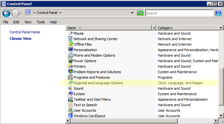The width and height of the screenshot is (224, 124).
Task: Click 'Clock, Language, and Region' category text
Action: pyautogui.click(x=180, y=83)
